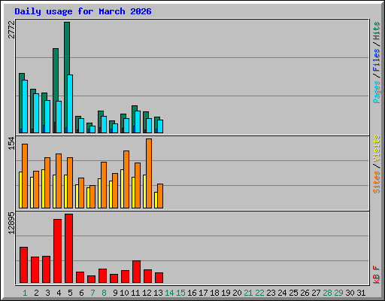This screenshot has width=385, height=301.
Task: Click day 25 on the x-axis
Action: coord(293,293)
